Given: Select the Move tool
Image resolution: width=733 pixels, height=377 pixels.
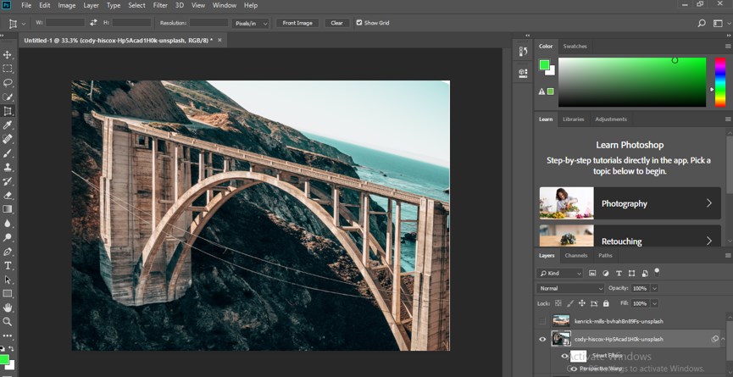Looking at the screenshot, I should click(x=8, y=55).
